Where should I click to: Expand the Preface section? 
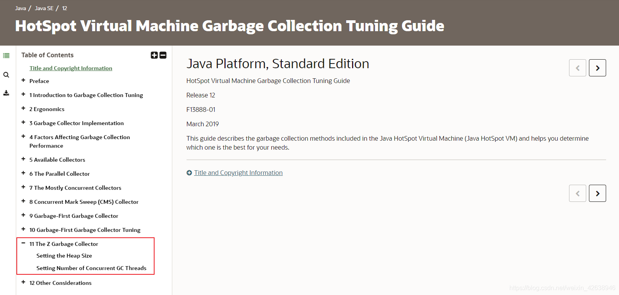tap(23, 80)
